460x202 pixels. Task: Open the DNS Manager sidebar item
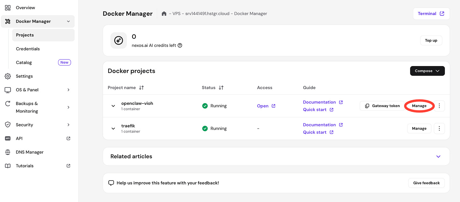[x=30, y=152]
